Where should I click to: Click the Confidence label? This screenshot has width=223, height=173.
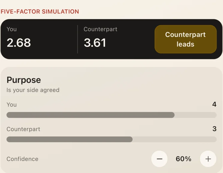22,159
